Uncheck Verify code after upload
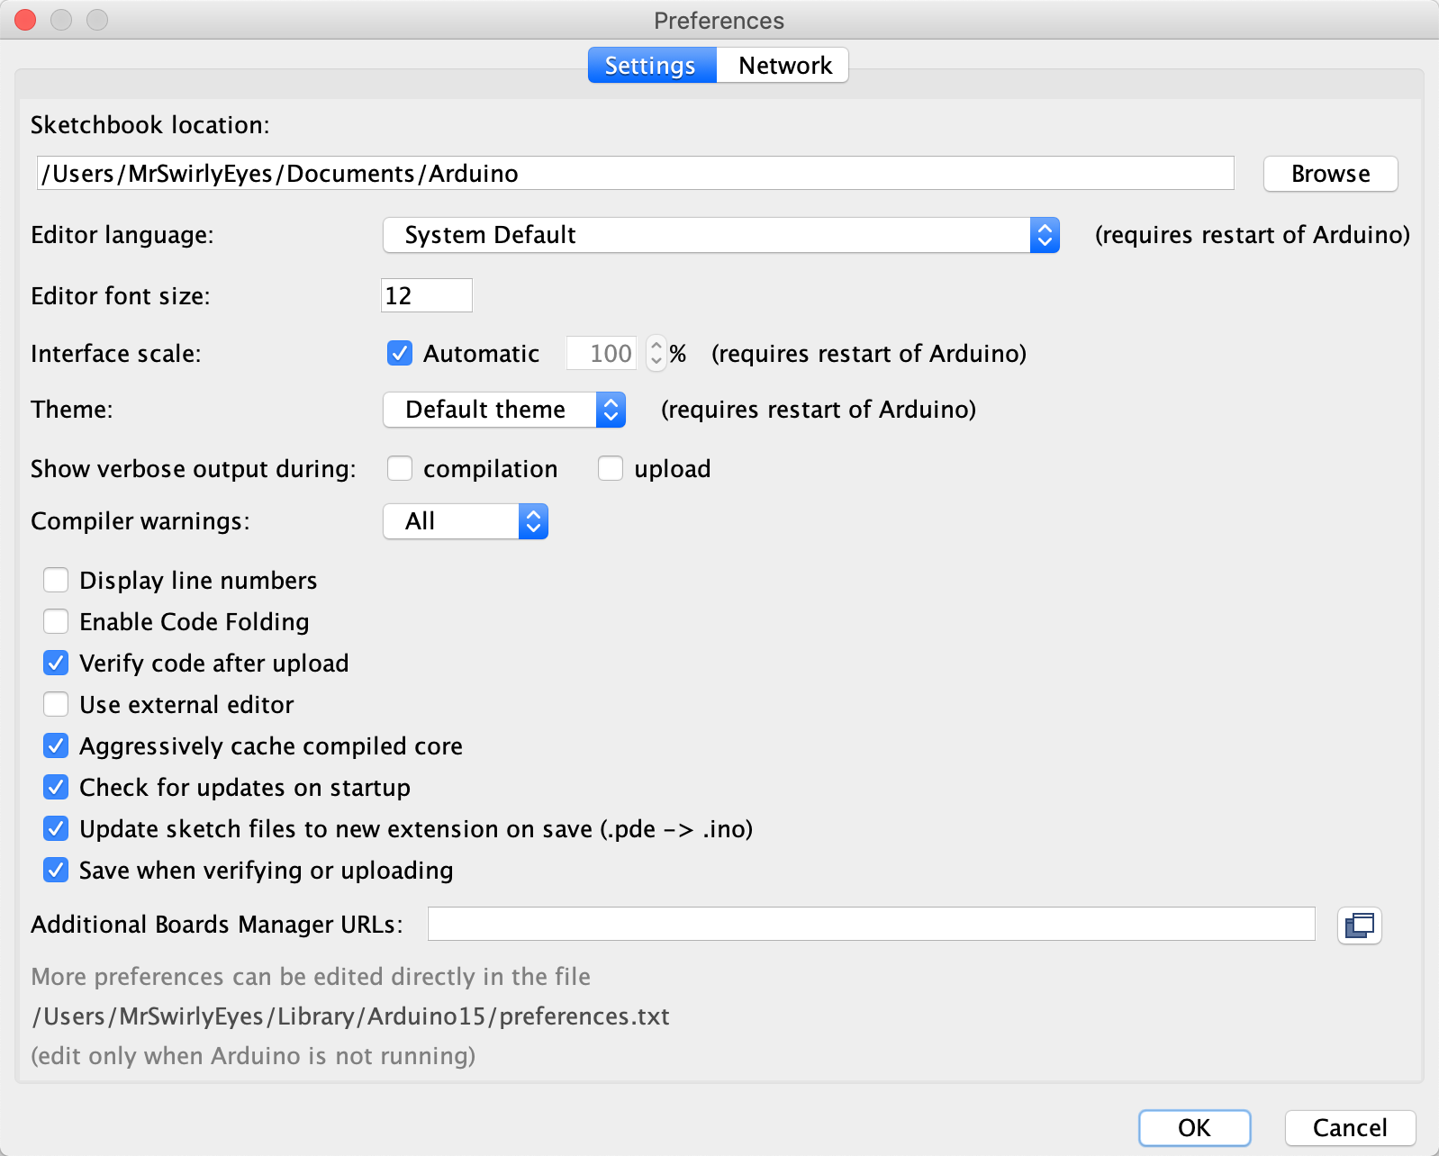Viewport: 1439px width, 1156px height. click(56, 664)
